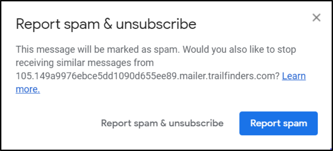Unsubscribe and report spam using gray button
Viewport: 333px width, 151px height.
click(162, 123)
